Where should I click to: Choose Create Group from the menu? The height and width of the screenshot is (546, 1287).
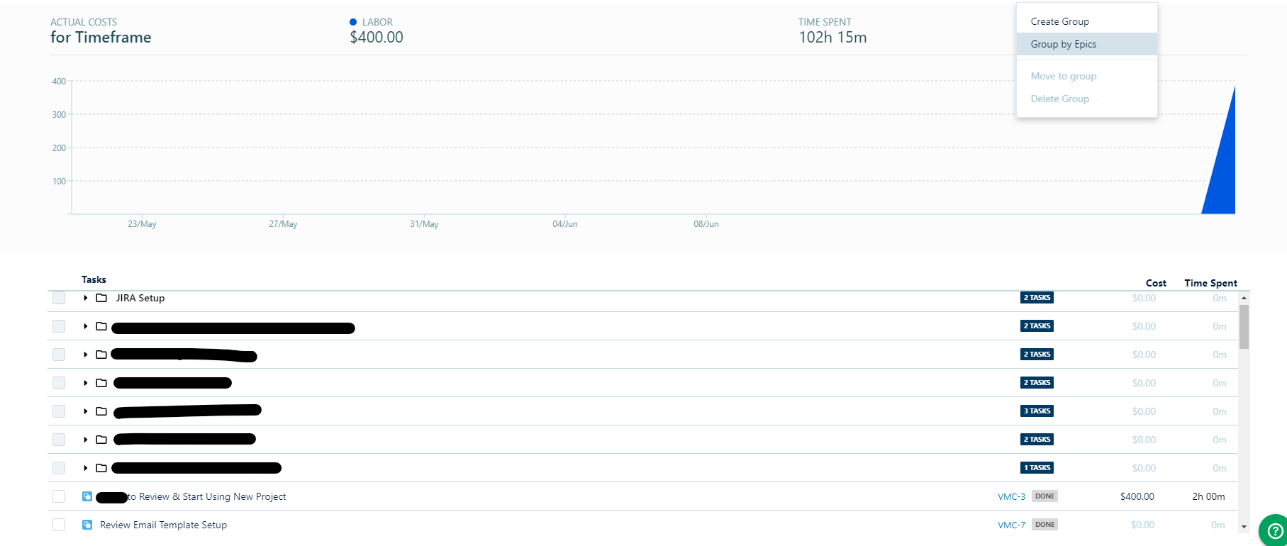1059,21
